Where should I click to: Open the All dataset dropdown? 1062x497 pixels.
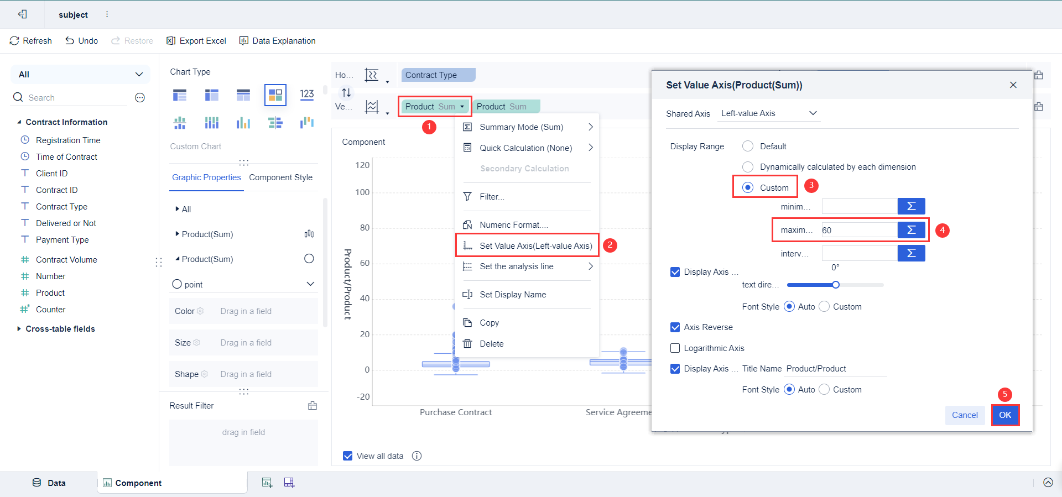(x=81, y=75)
